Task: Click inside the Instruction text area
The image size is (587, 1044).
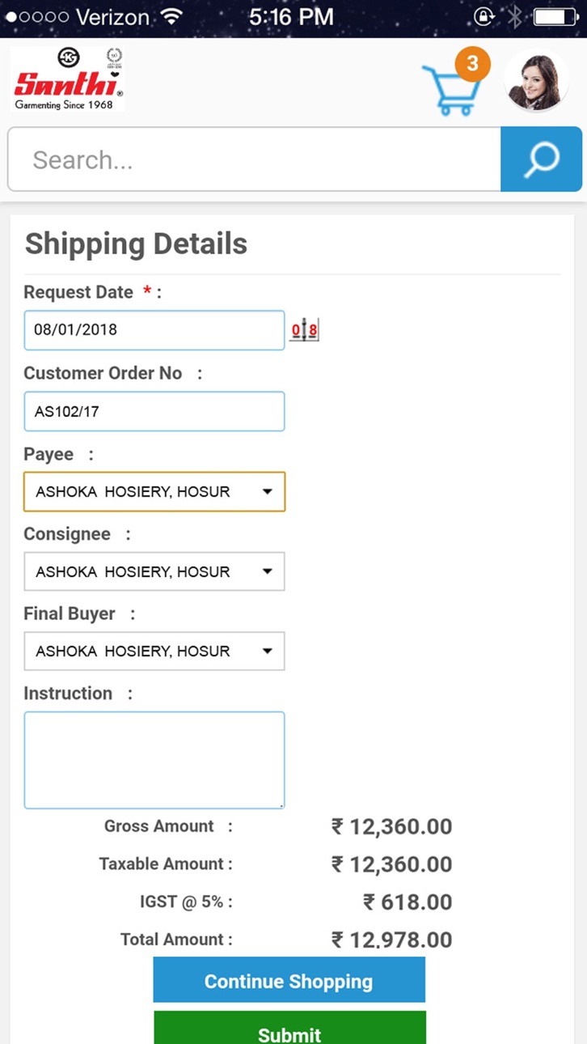Action: 154,760
